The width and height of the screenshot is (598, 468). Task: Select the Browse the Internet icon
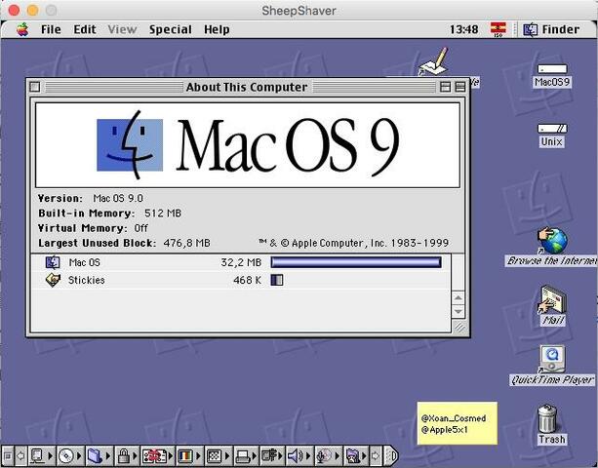(x=552, y=241)
